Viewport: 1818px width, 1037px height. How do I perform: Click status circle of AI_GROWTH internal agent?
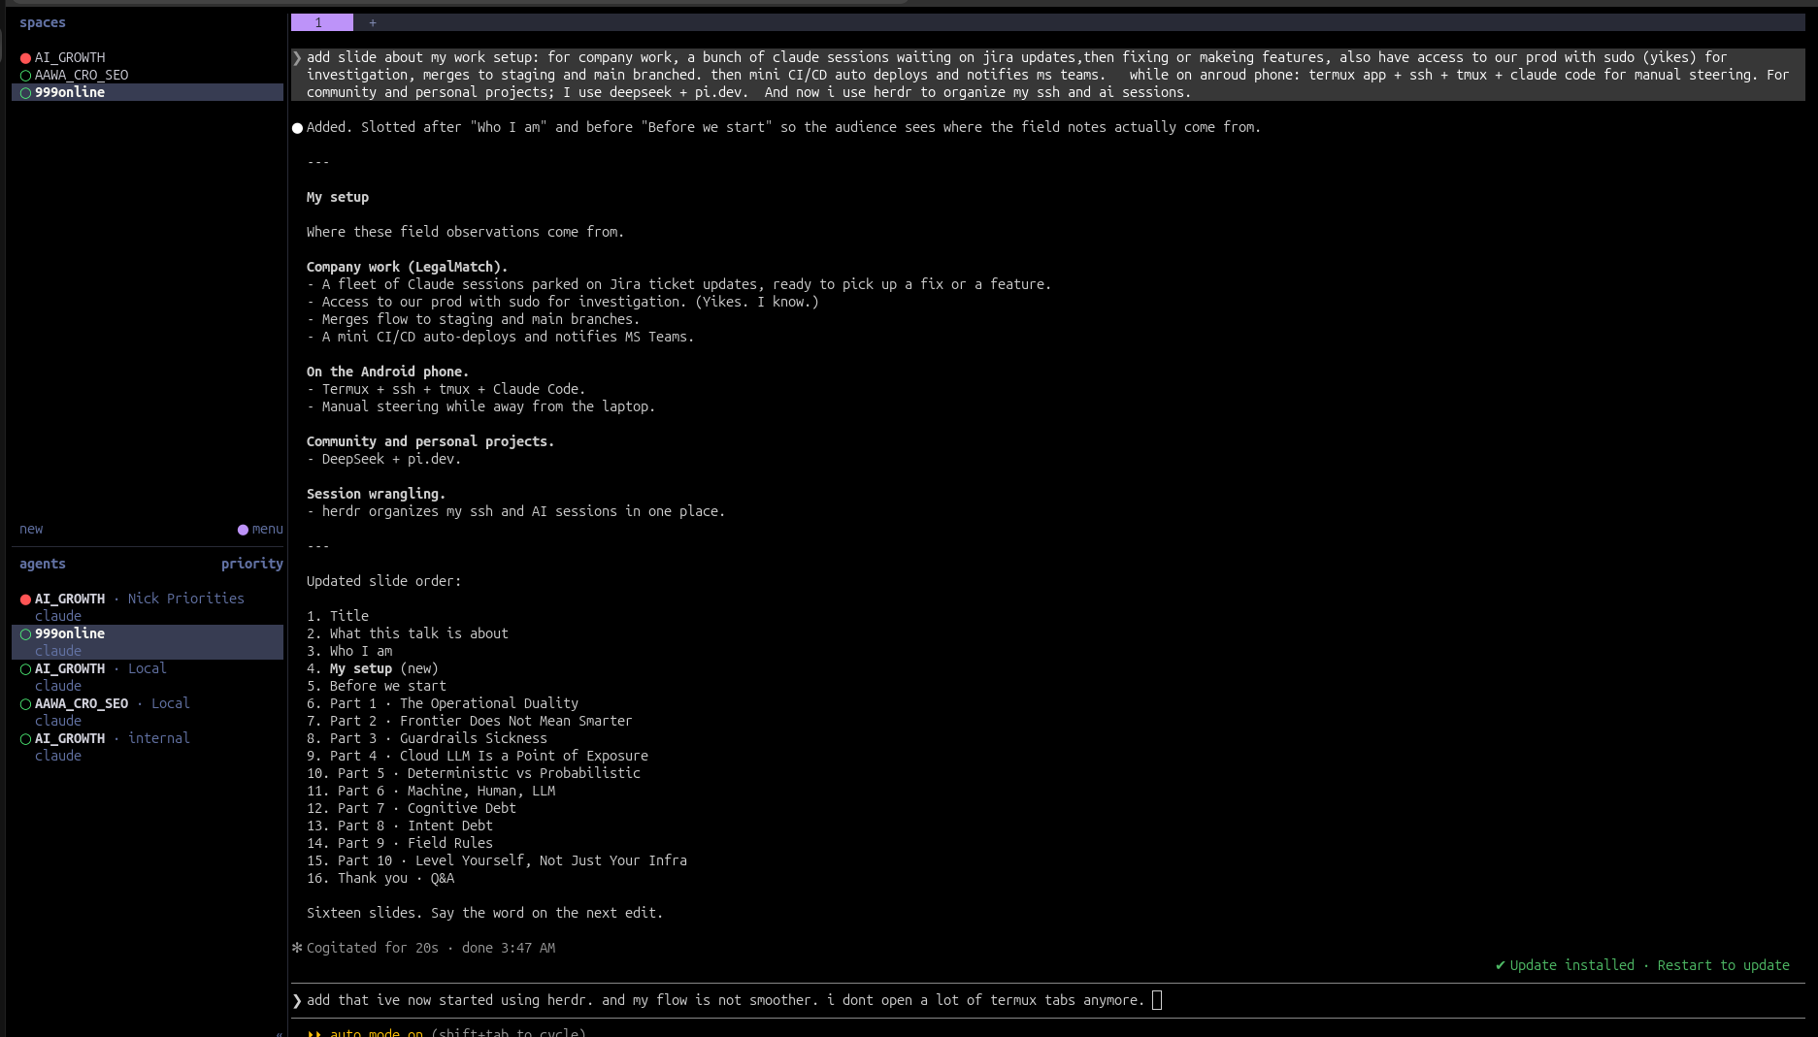(x=25, y=739)
